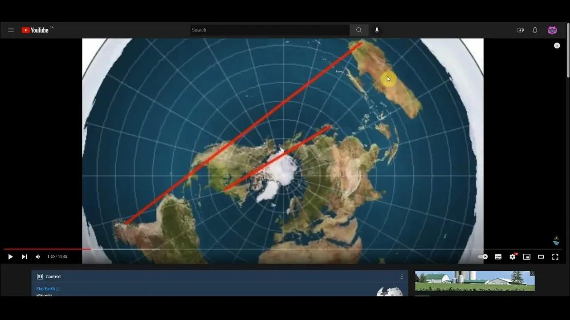Open the hamburger guide menu

pyautogui.click(x=11, y=30)
